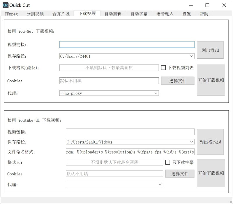Open the 自动字幕 tab
233x204 pixels.
139,14
